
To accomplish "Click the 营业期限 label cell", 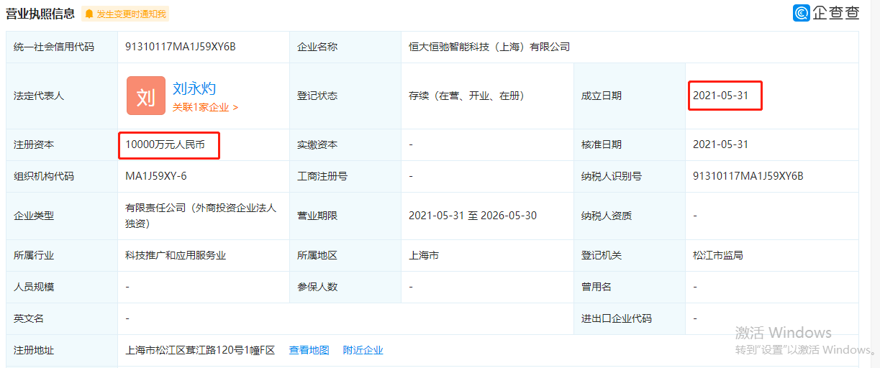I will pyautogui.click(x=345, y=215).
